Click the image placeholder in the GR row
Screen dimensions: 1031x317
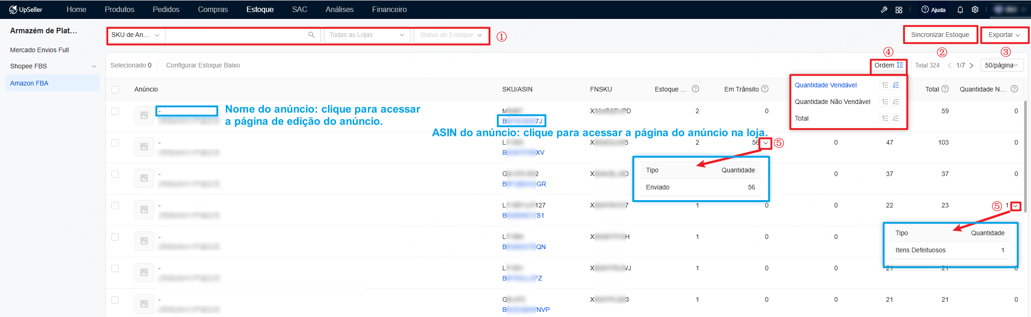click(x=144, y=178)
